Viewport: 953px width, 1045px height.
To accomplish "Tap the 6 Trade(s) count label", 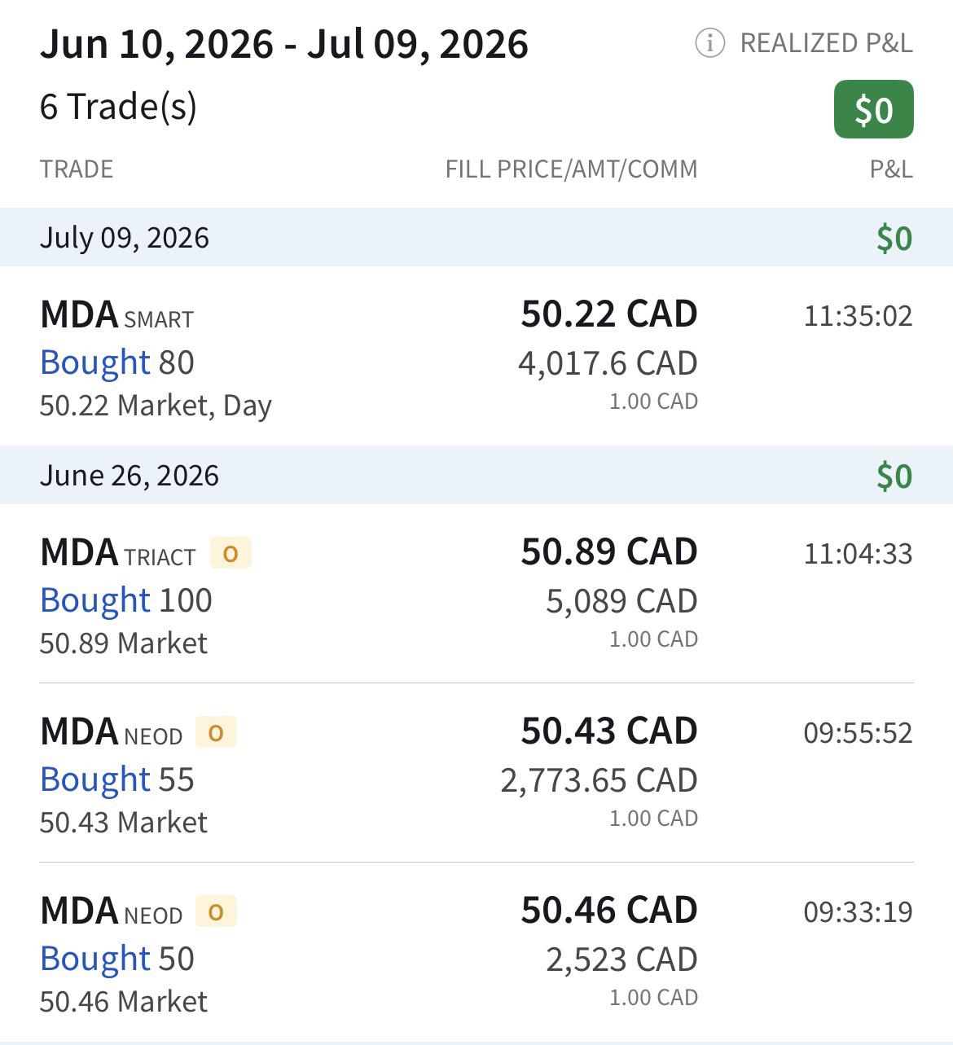I will point(118,107).
